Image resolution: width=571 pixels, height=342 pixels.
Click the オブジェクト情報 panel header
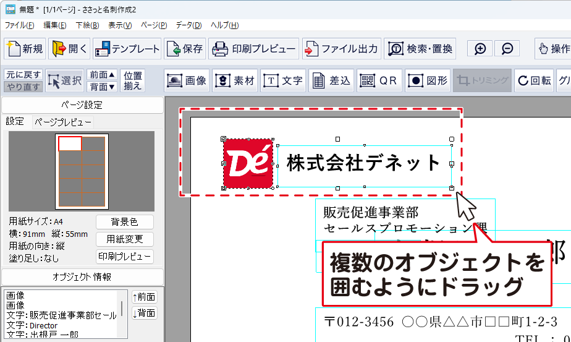click(83, 276)
